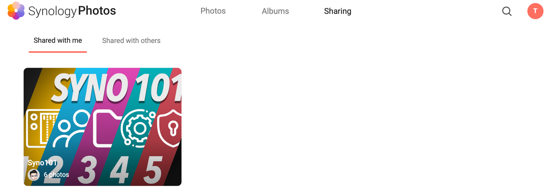Open album via SYNO 101 headline

point(116,88)
